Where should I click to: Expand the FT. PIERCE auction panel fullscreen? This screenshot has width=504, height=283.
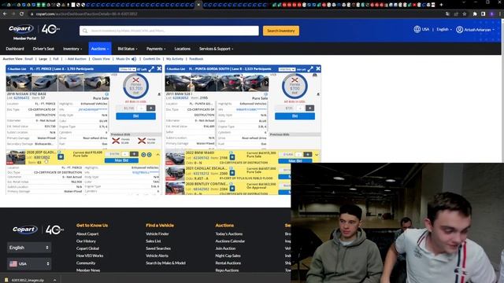[151, 68]
